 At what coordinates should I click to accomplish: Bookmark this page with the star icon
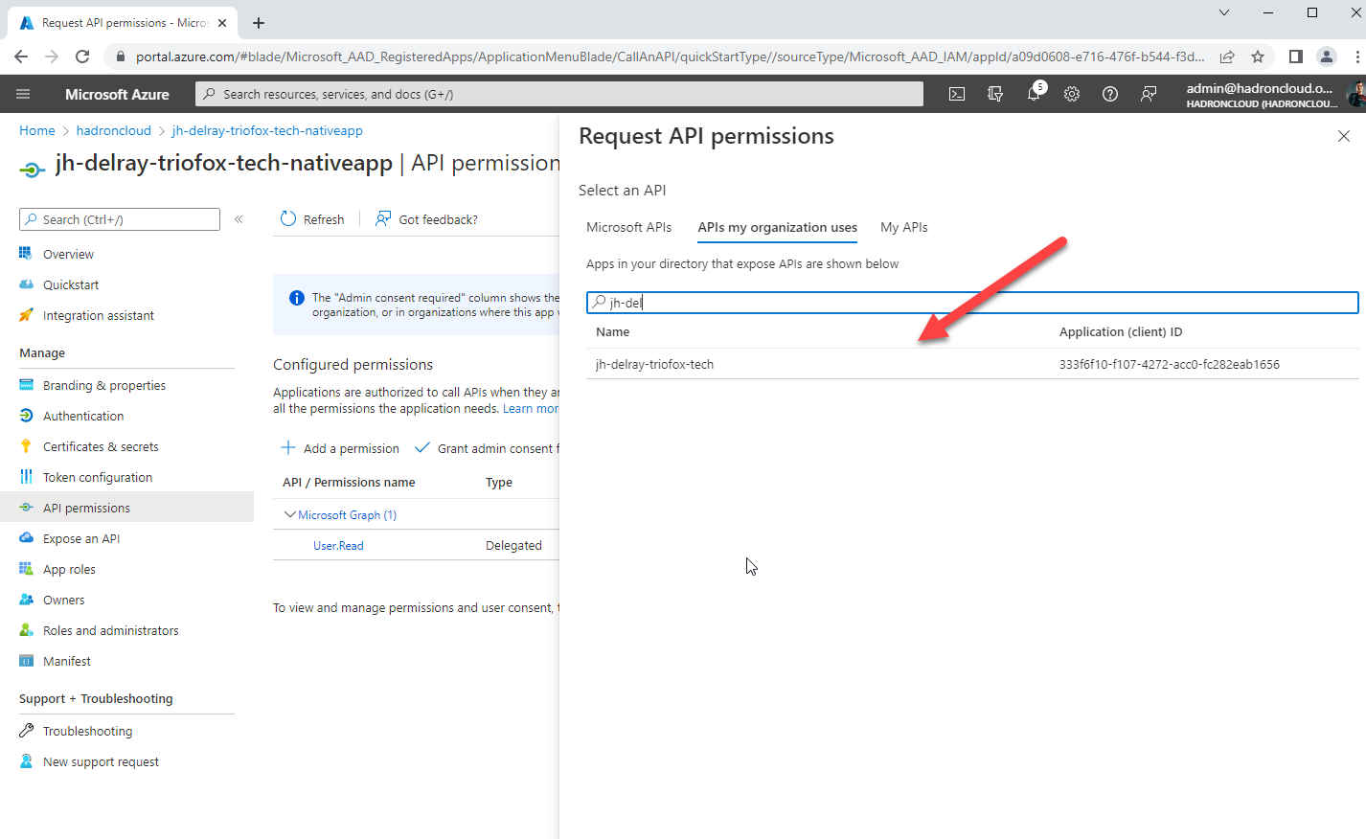coord(1258,57)
